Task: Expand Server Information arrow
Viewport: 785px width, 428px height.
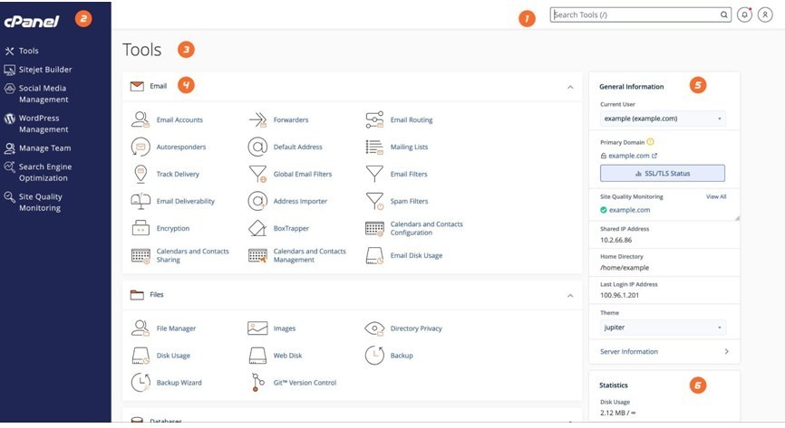Action: coord(726,351)
